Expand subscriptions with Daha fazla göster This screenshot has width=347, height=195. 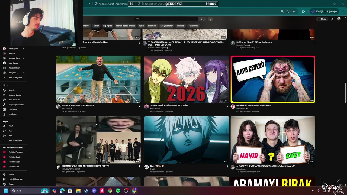(x=15, y=77)
